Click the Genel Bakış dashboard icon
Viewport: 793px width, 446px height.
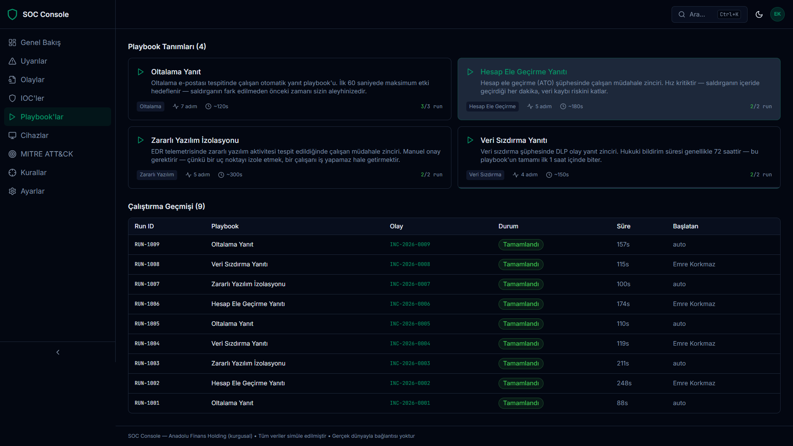pyautogui.click(x=12, y=43)
